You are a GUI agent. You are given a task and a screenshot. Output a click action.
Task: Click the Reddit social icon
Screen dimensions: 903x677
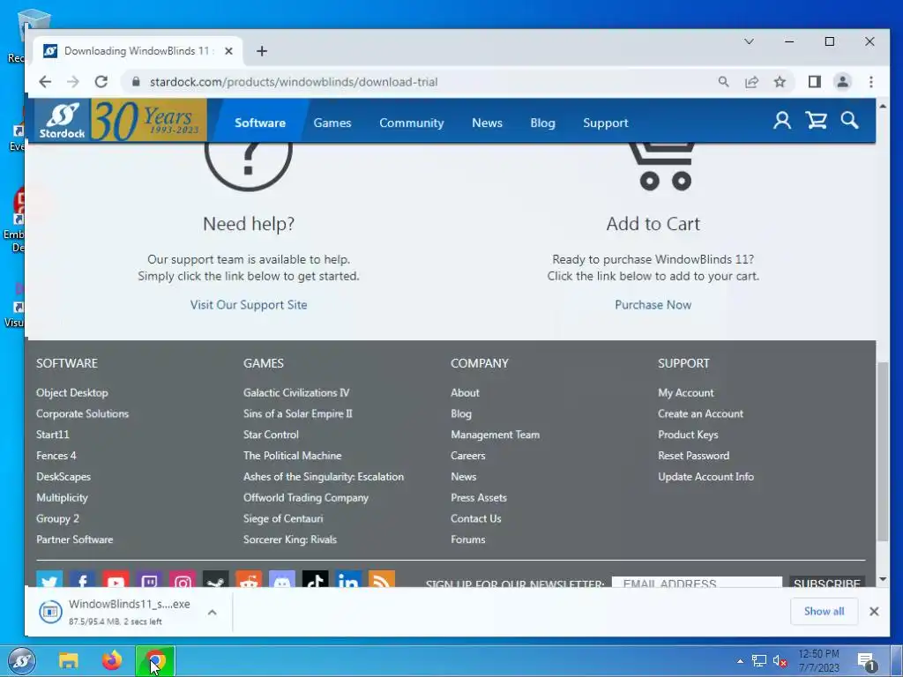coord(249,579)
